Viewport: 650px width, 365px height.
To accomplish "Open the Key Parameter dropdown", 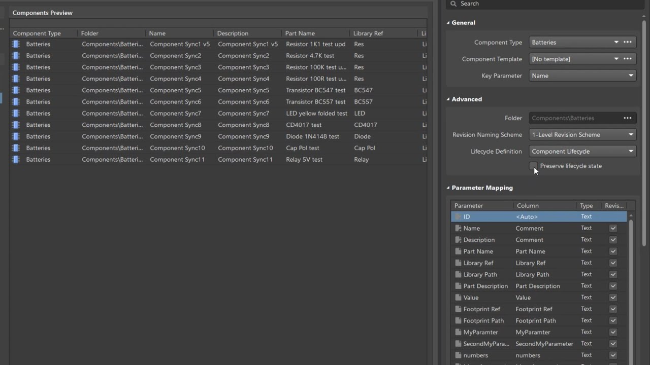I will coord(582,76).
